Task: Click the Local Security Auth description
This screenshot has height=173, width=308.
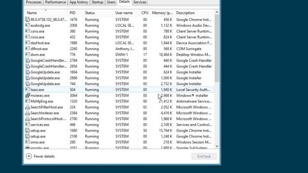Action: [x=193, y=89]
